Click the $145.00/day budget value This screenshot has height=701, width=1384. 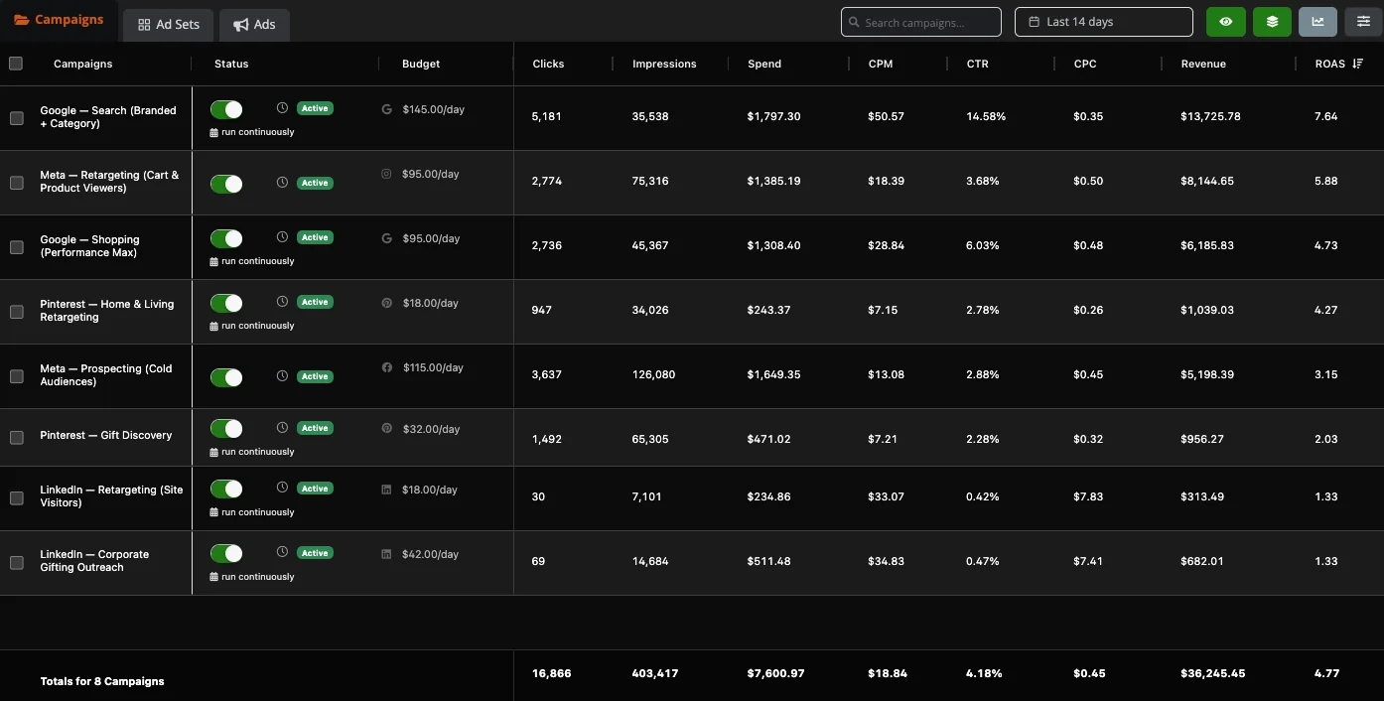click(434, 109)
